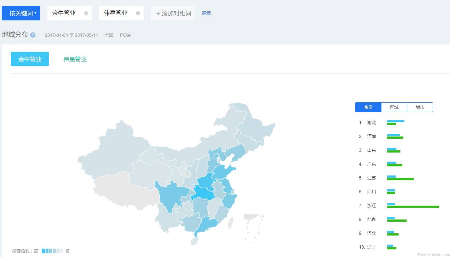Click the 确定 link

click(x=206, y=13)
